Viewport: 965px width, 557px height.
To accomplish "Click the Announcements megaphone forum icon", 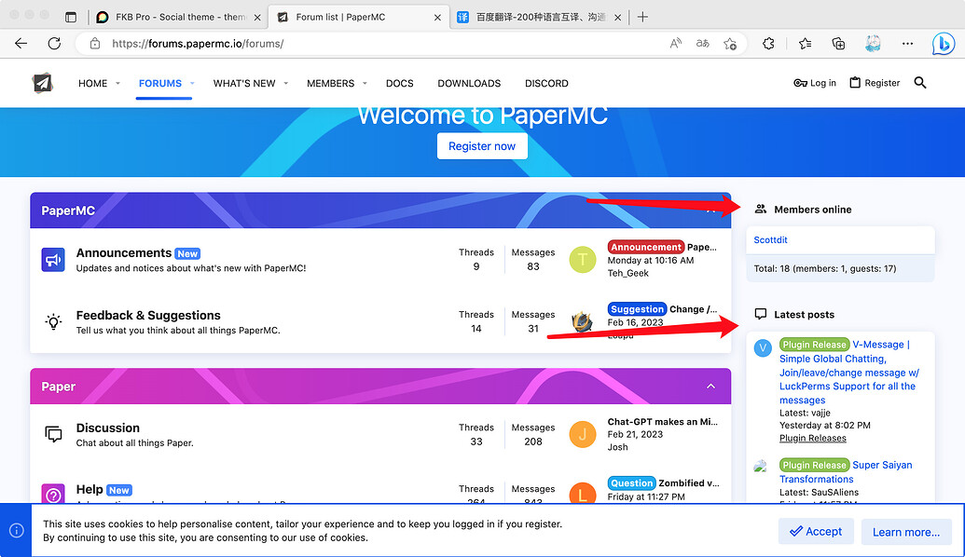I will pyautogui.click(x=53, y=260).
